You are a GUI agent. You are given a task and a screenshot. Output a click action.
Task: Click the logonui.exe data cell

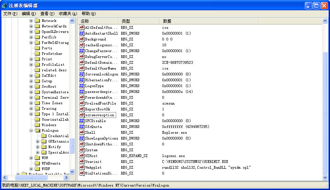pos(173,156)
